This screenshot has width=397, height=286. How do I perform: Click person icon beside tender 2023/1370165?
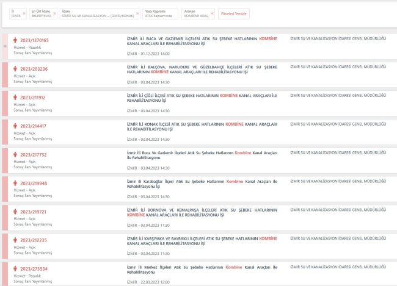15,40
